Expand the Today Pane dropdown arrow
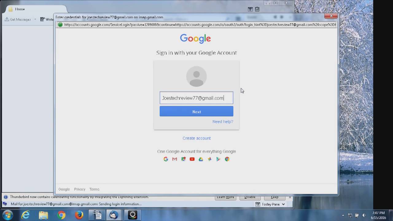The height and width of the screenshot is (221, 393). point(283,204)
